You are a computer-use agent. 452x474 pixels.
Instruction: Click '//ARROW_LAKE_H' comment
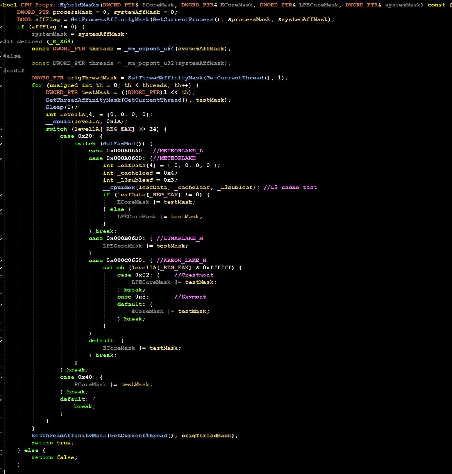click(x=181, y=261)
